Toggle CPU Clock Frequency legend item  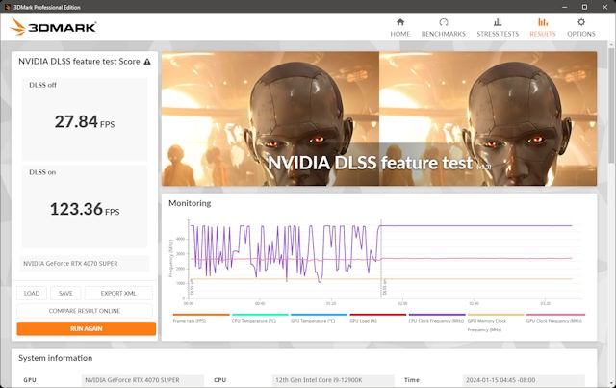click(x=436, y=318)
